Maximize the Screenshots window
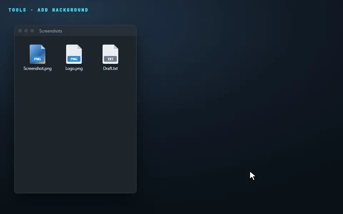 [x=32, y=31]
